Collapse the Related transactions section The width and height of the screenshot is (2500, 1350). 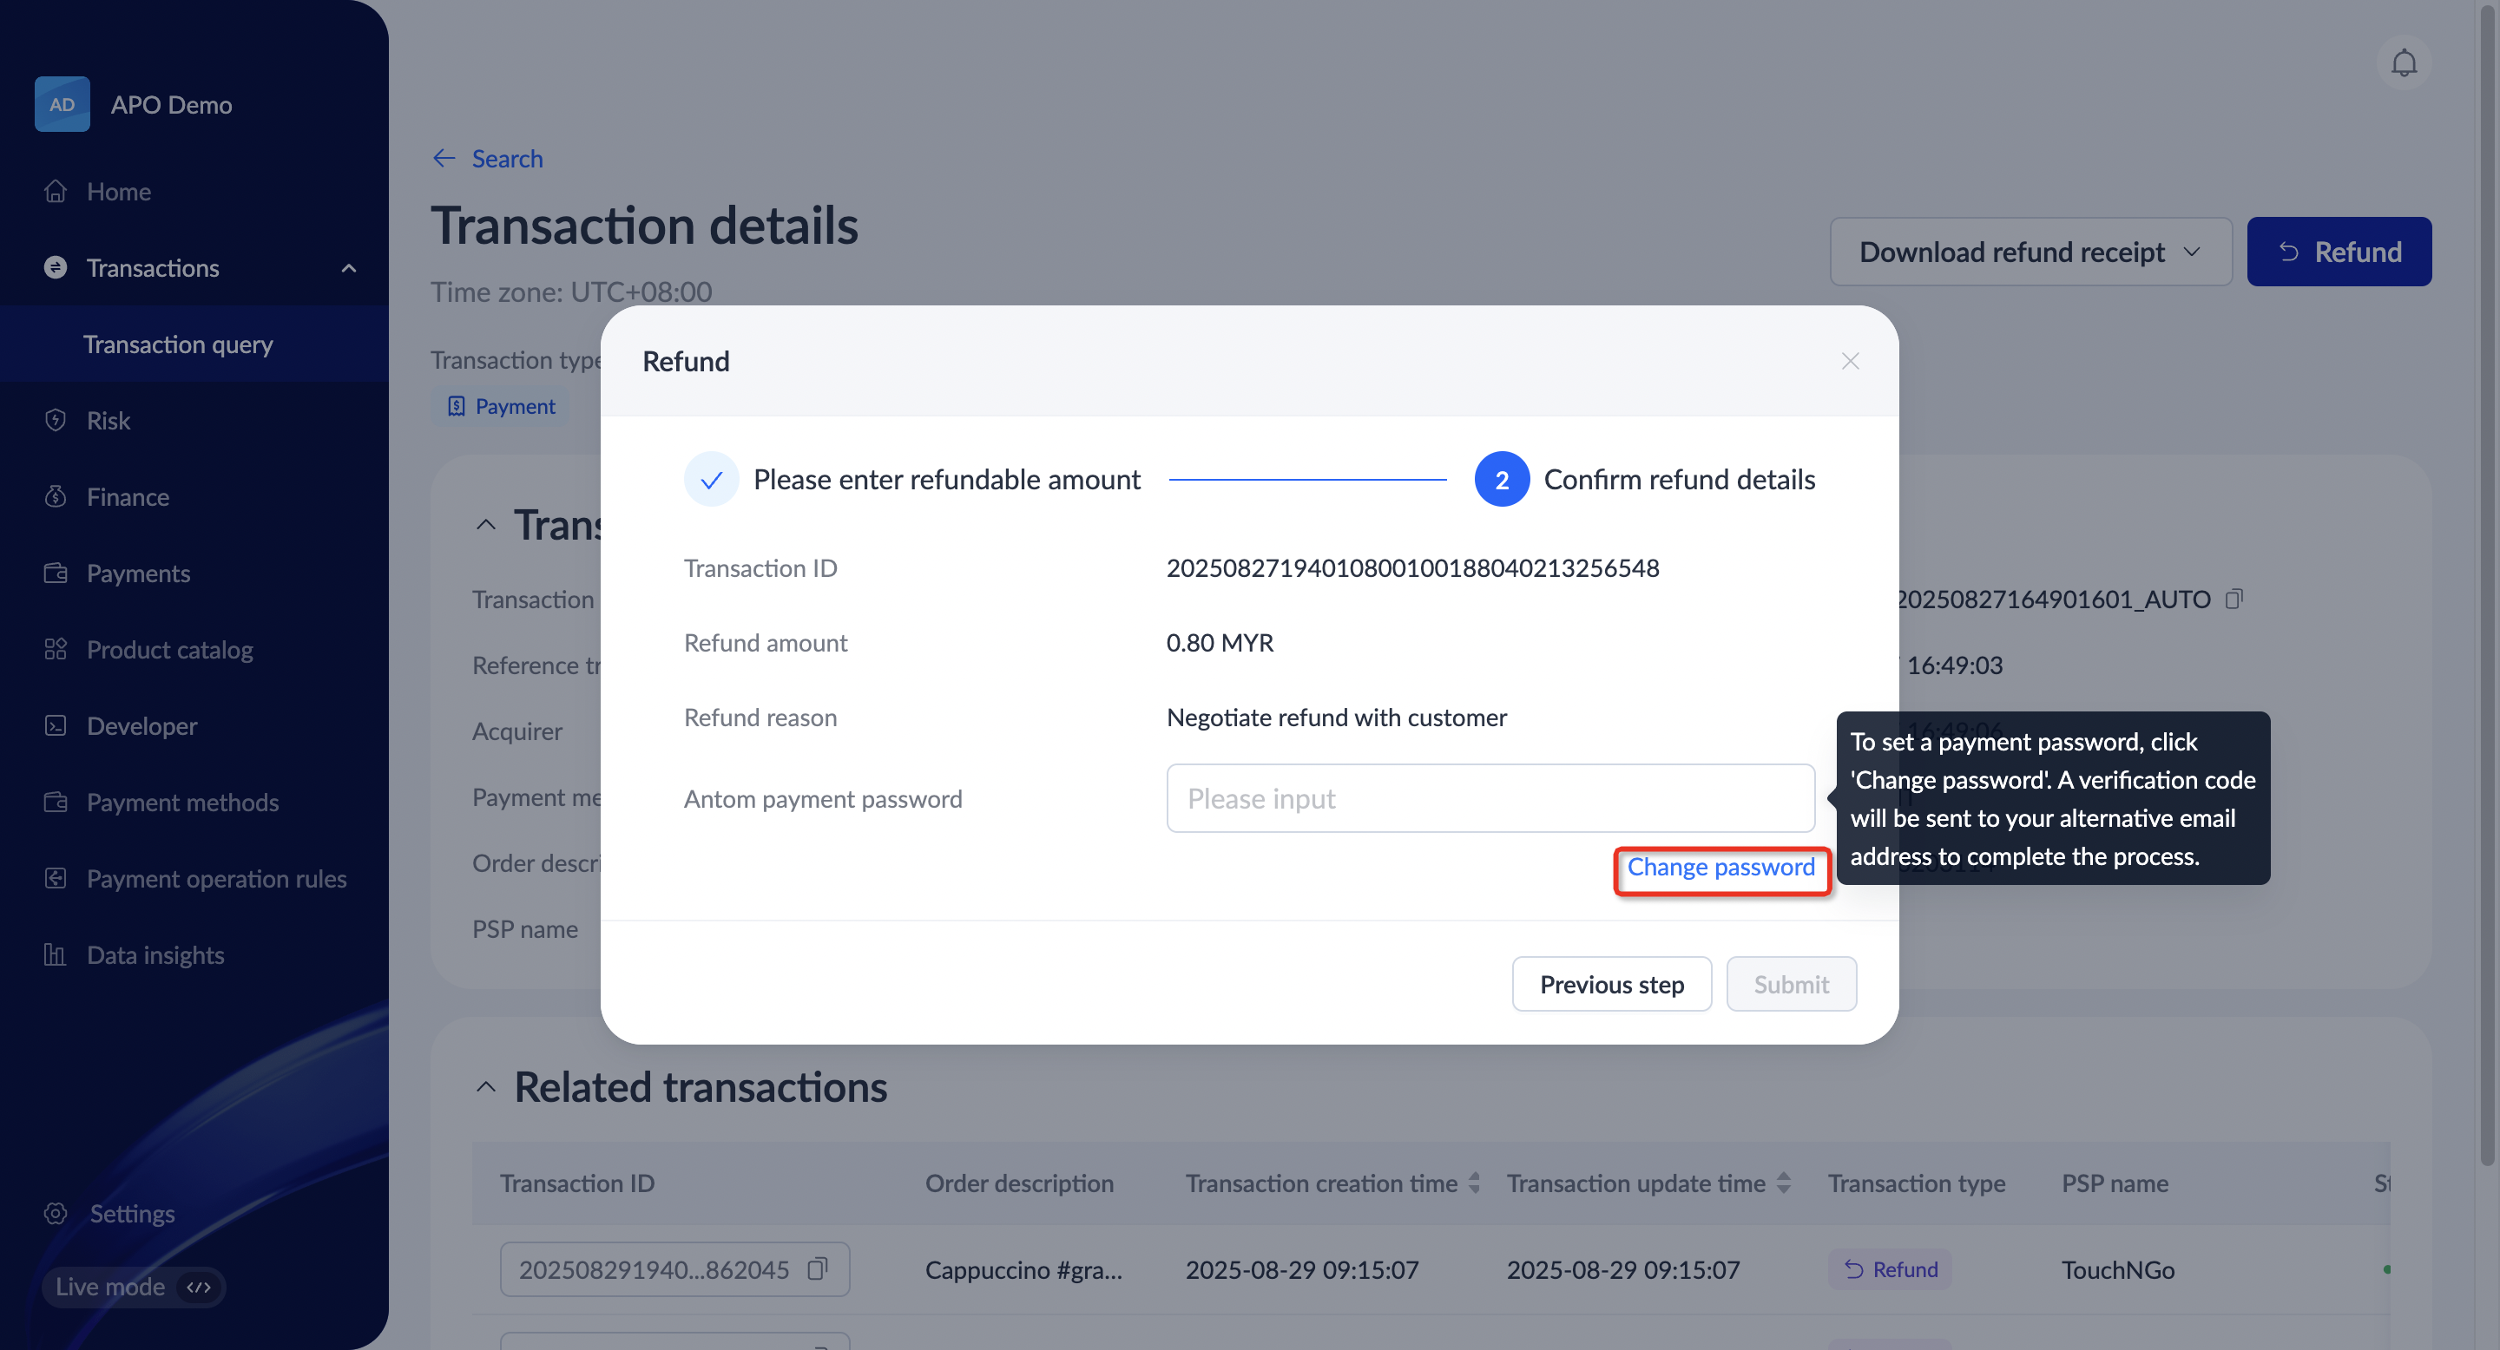(x=486, y=1087)
